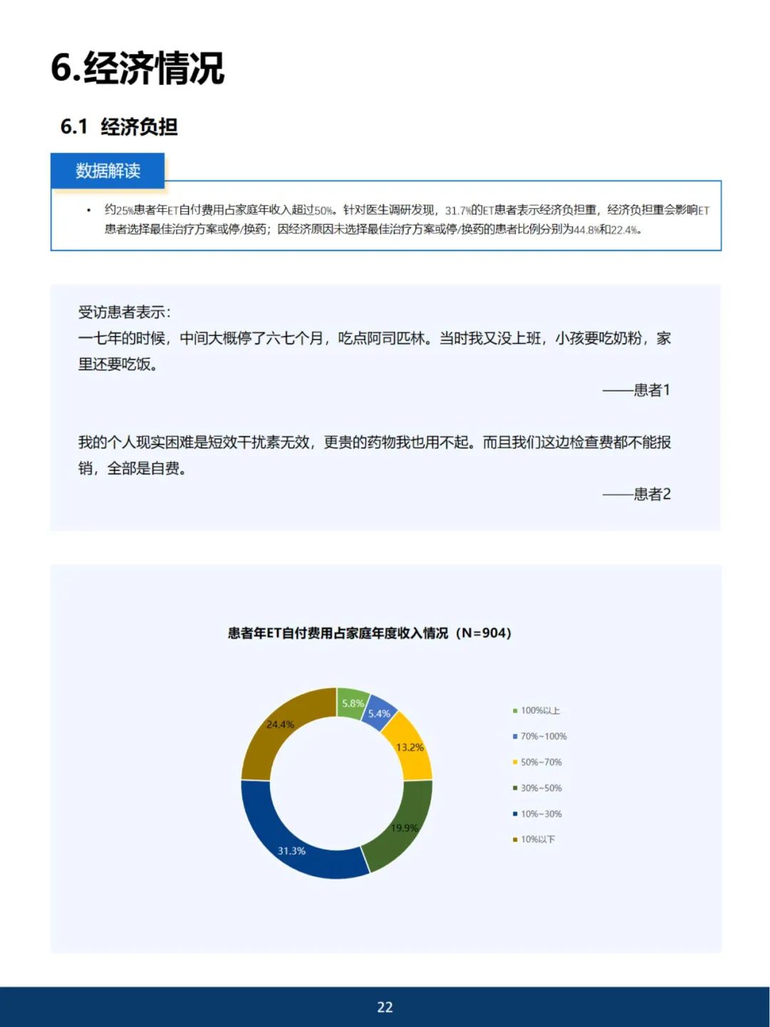
Task: Click the legend marker for 10%以下
Action: pos(514,839)
